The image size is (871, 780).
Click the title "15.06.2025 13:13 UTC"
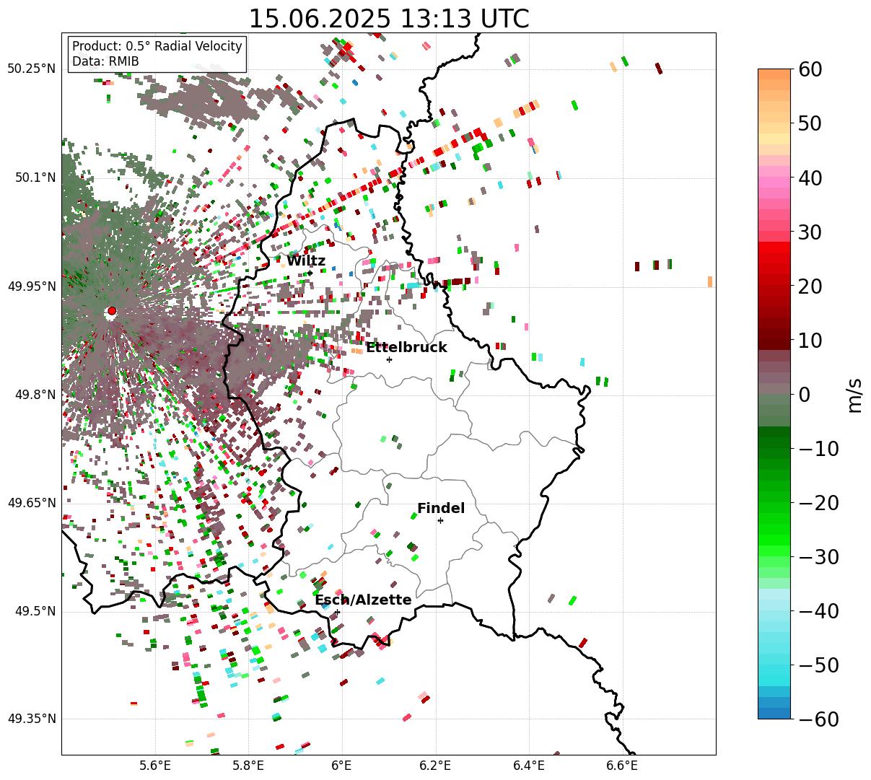pos(388,19)
